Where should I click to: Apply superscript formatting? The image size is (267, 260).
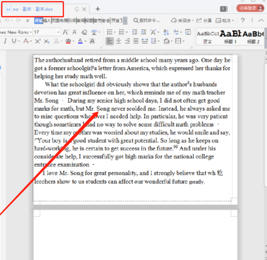click(38, 41)
